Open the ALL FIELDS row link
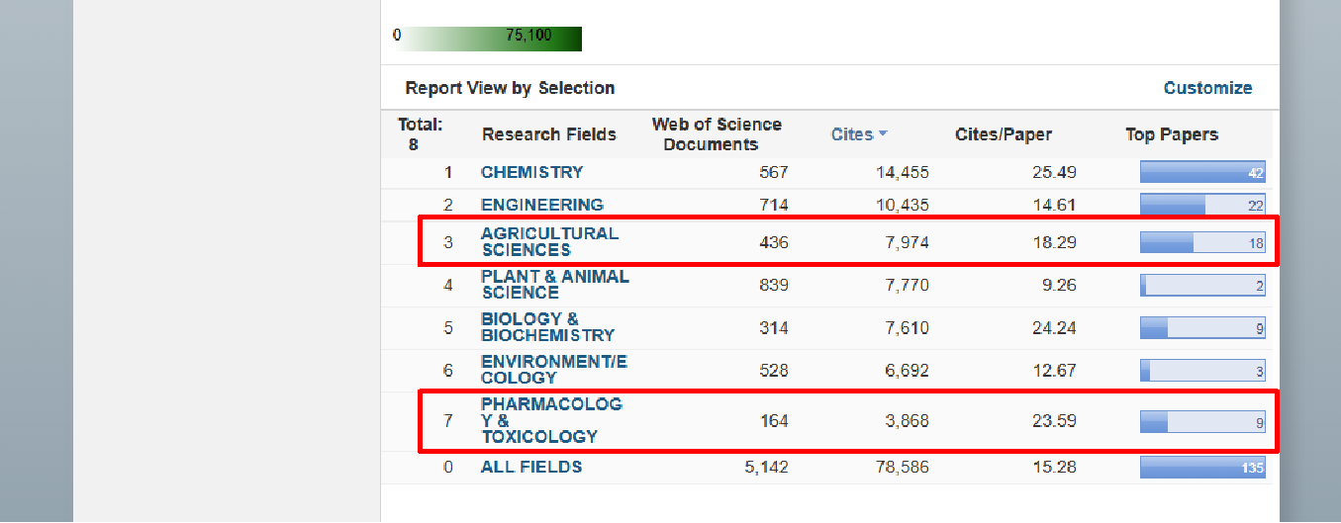Screen dimensions: 1341x523 [531, 467]
